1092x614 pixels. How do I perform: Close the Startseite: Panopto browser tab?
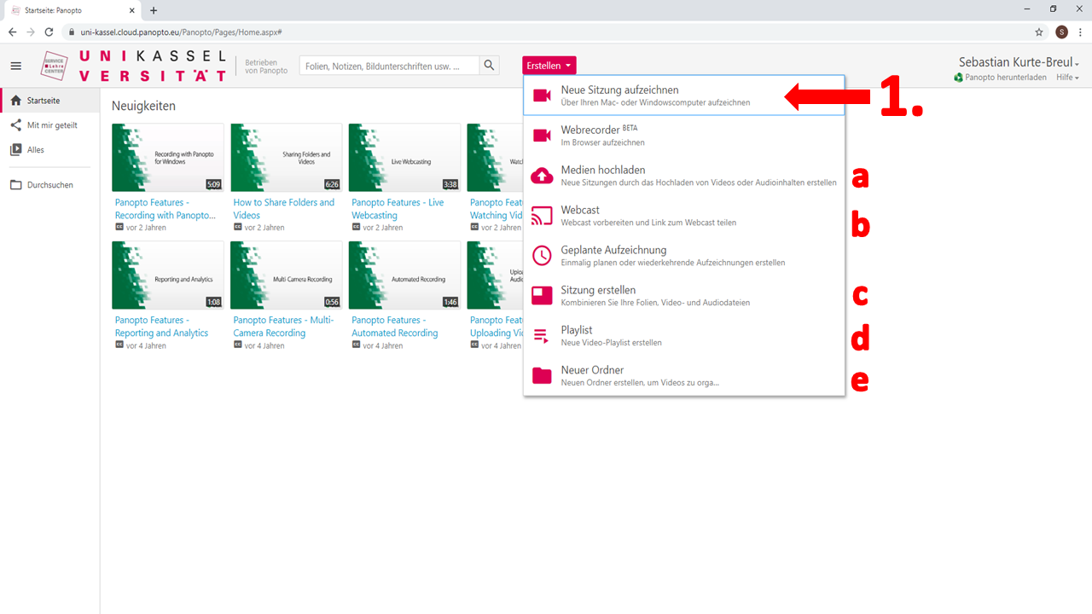(132, 10)
